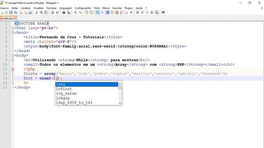Toggle synchronized vertical scrolling
This screenshot has height=148, width=264.
pos(86,13)
